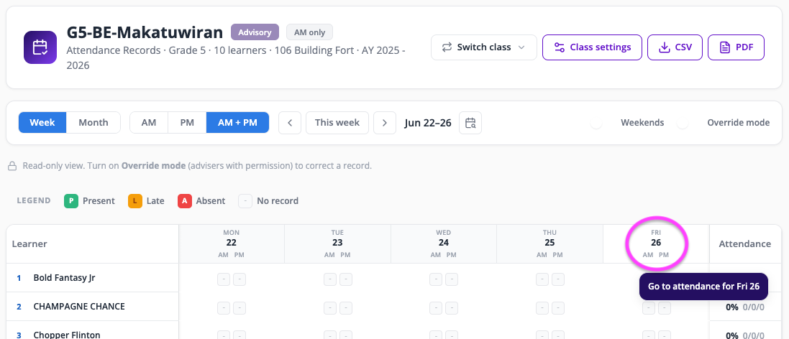The height and width of the screenshot is (339, 789).
Task: Click the lock icon beside Read-only view
Action: tap(12, 166)
